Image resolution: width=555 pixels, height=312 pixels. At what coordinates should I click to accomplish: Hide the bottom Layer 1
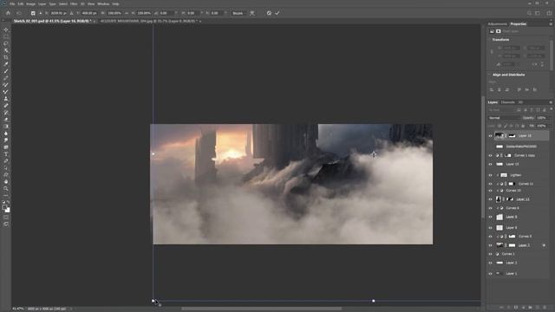490,274
